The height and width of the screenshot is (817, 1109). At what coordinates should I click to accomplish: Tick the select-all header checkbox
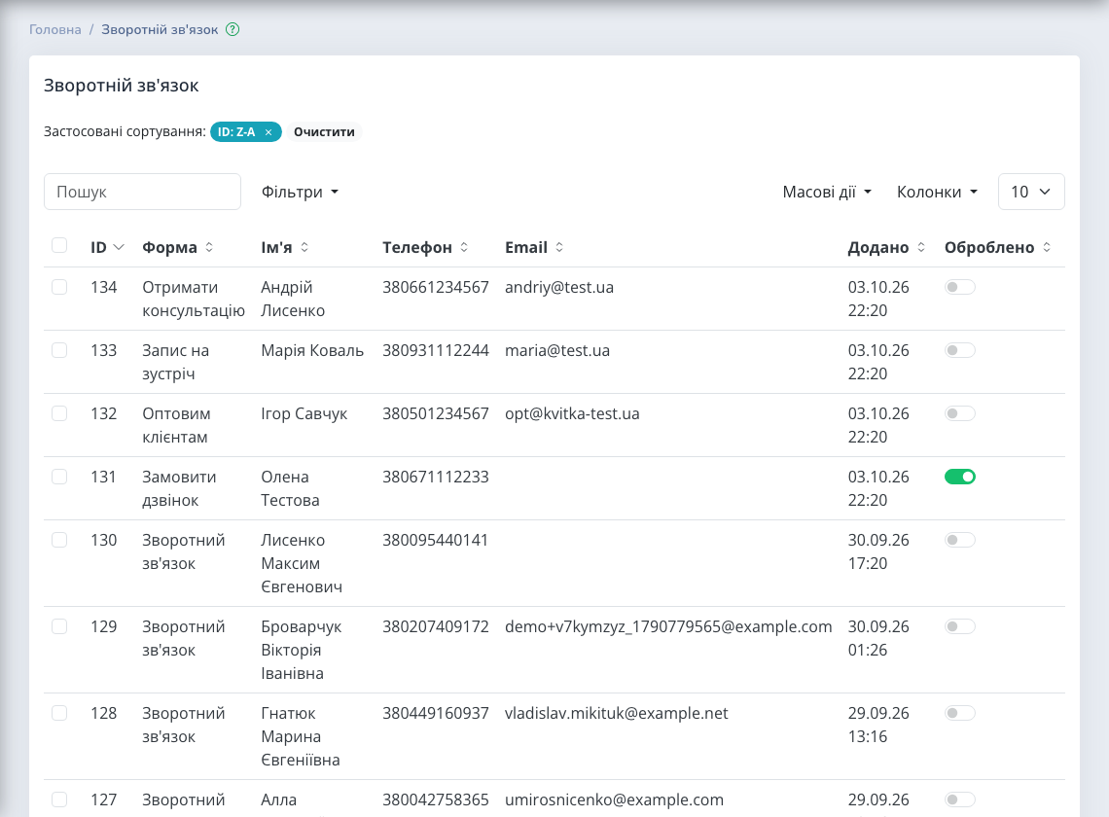coord(59,245)
